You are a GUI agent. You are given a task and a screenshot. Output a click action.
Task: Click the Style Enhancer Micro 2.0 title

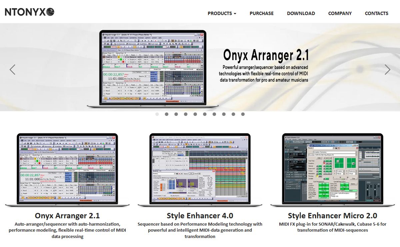[333, 216]
